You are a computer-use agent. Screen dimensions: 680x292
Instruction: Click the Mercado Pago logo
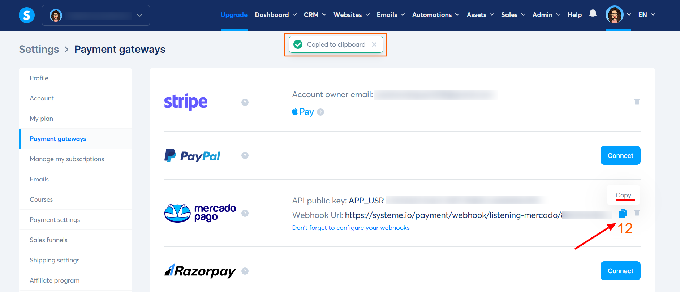[x=200, y=213]
